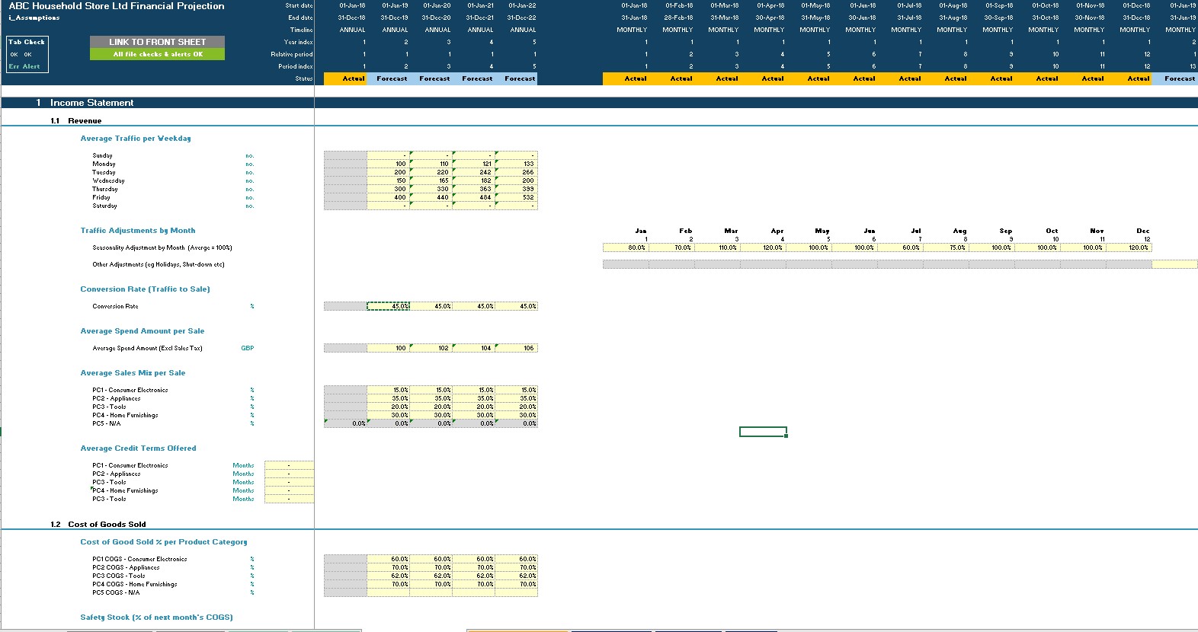Select the Feb seasonality cell with 70.0%

tap(671, 247)
